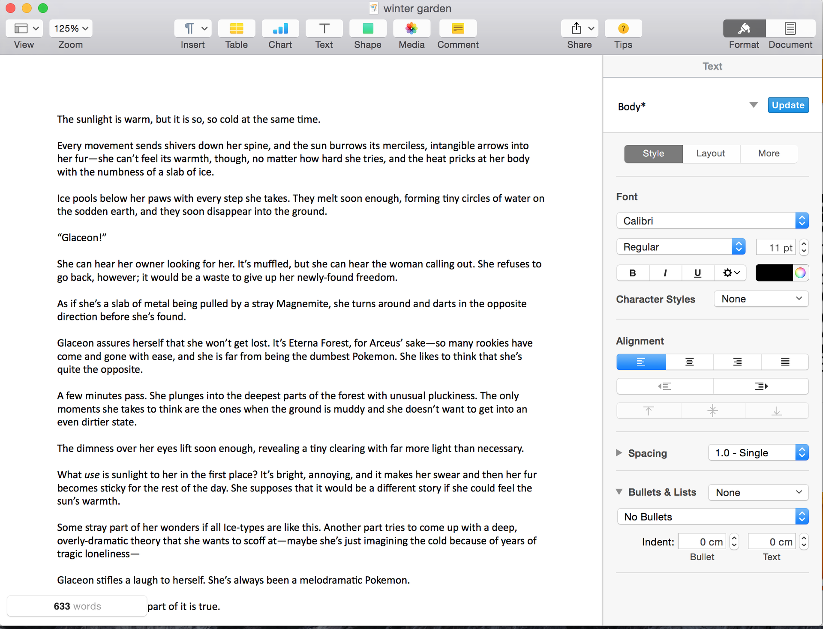Open the Regular typeface dropdown
The height and width of the screenshot is (629, 823).
pos(681,247)
